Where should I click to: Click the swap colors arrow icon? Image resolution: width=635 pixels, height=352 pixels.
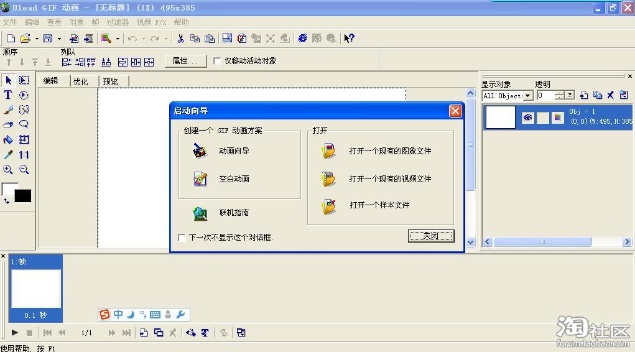tap(6, 201)
